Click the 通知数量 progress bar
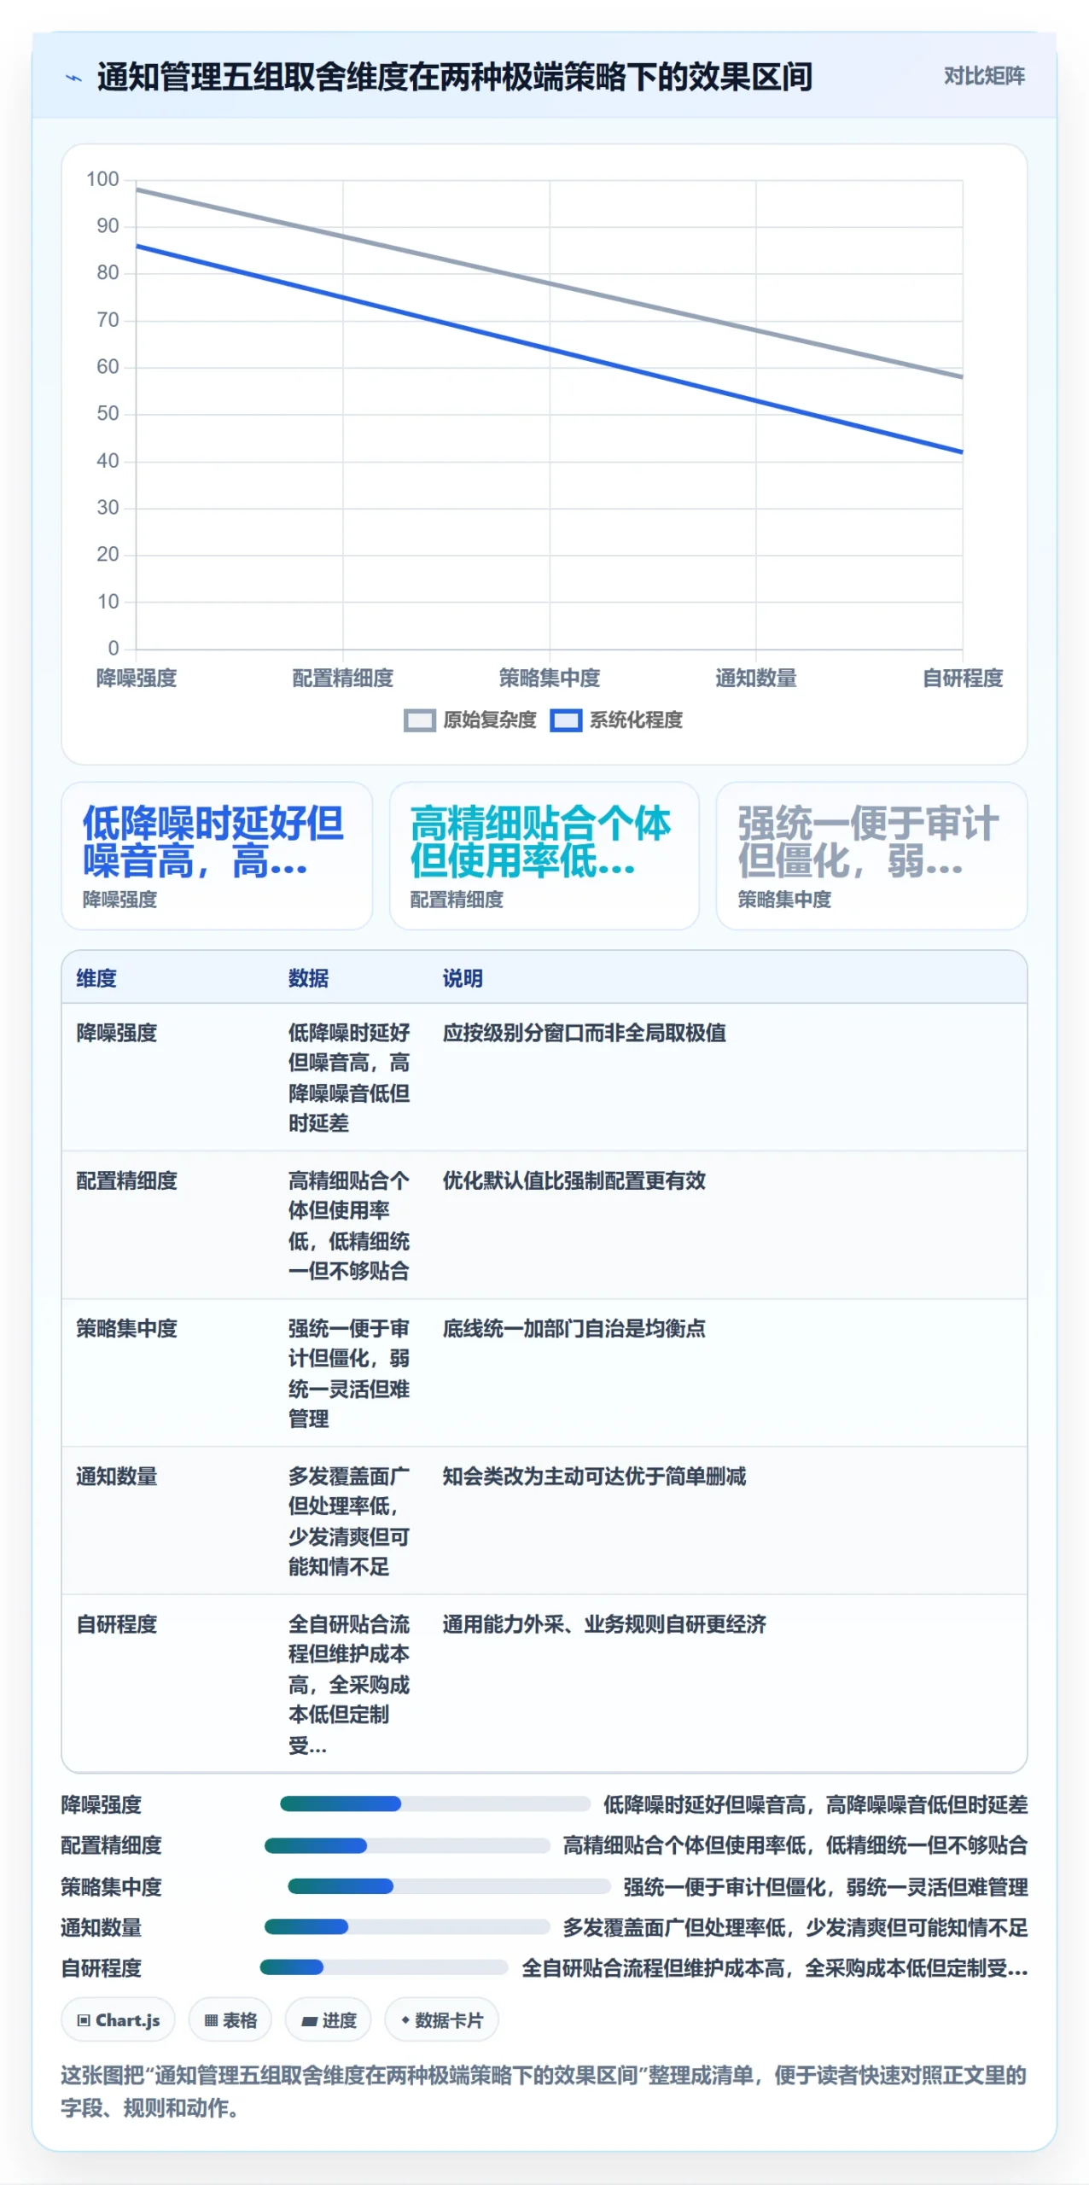1089x2185 pixels. (x=407, y=1926)
